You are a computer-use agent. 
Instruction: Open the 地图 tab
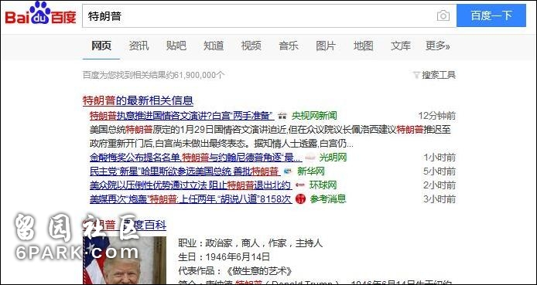[x=363, y=46]
